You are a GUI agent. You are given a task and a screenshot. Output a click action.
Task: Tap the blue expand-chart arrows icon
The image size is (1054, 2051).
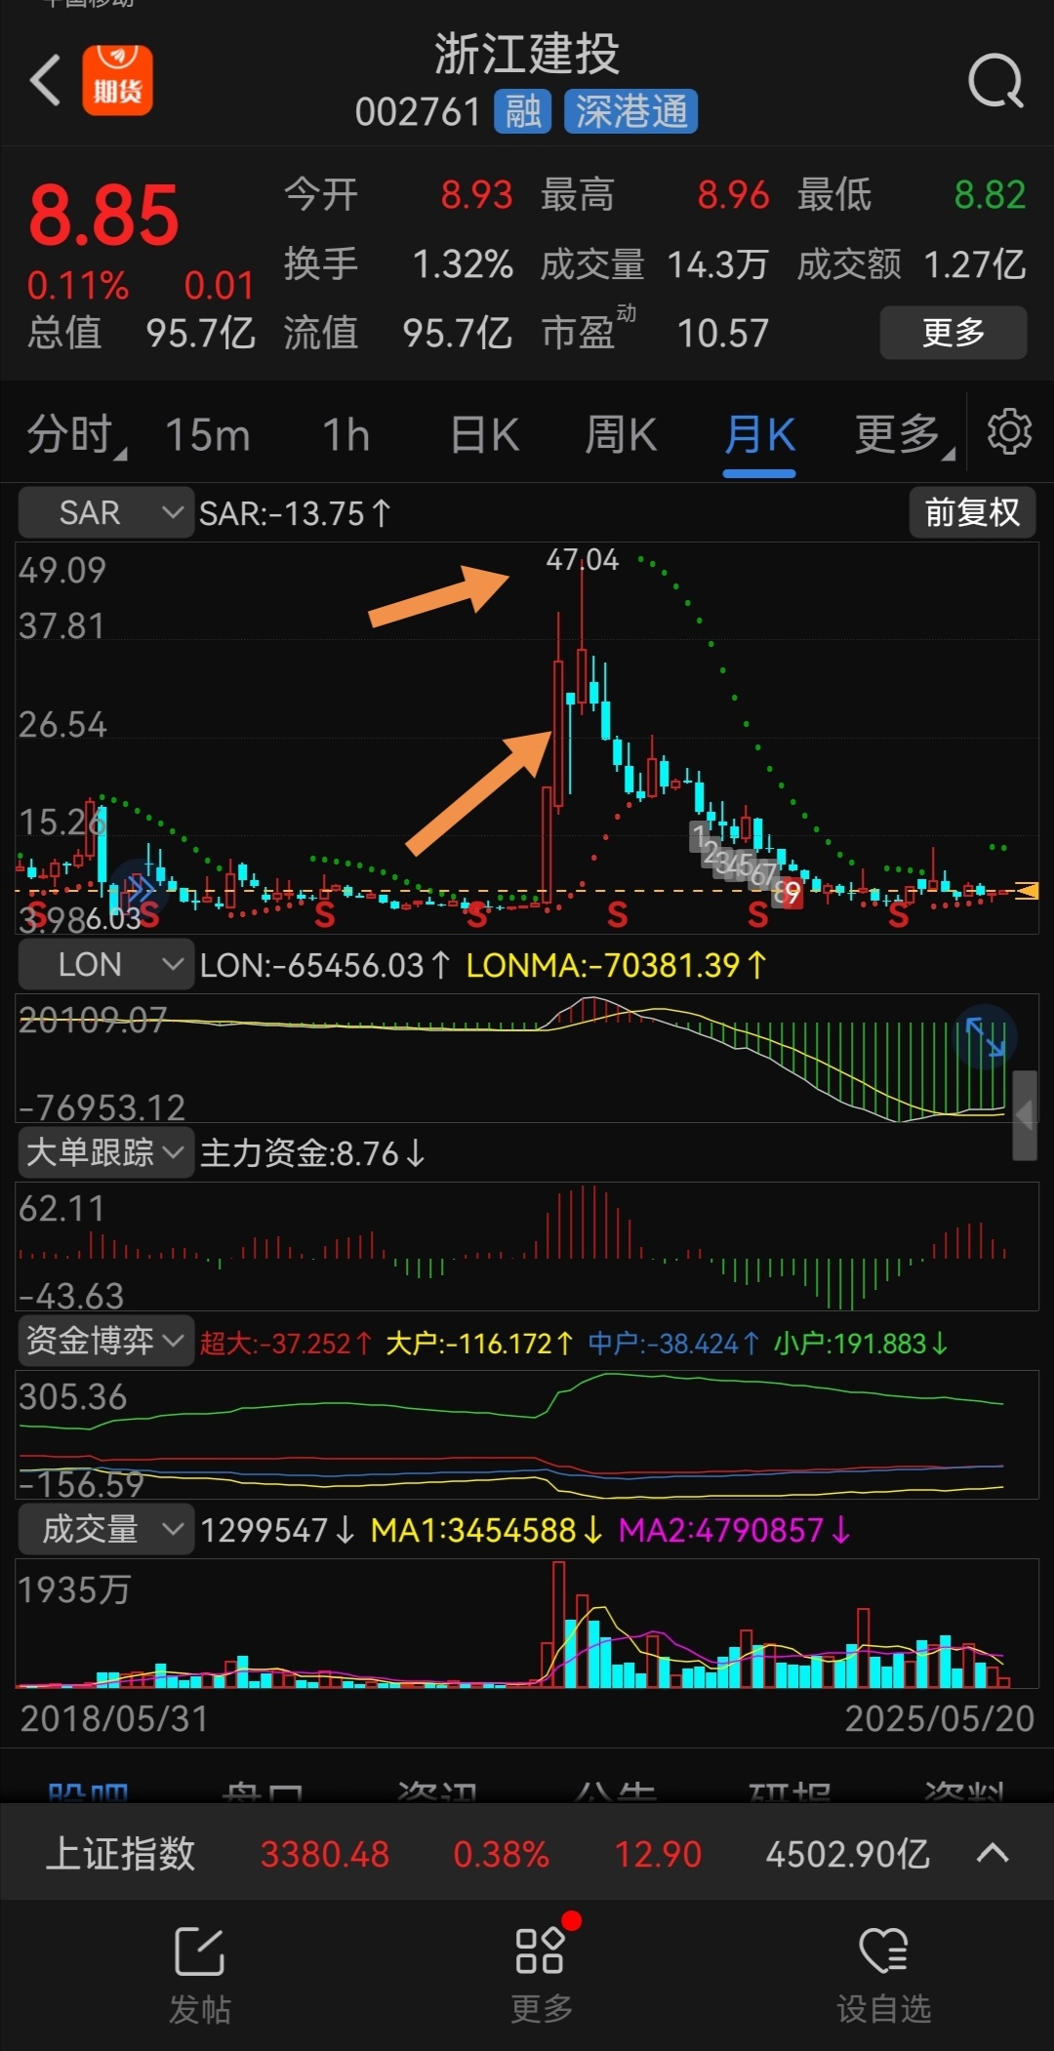[x=985, y=1036]
